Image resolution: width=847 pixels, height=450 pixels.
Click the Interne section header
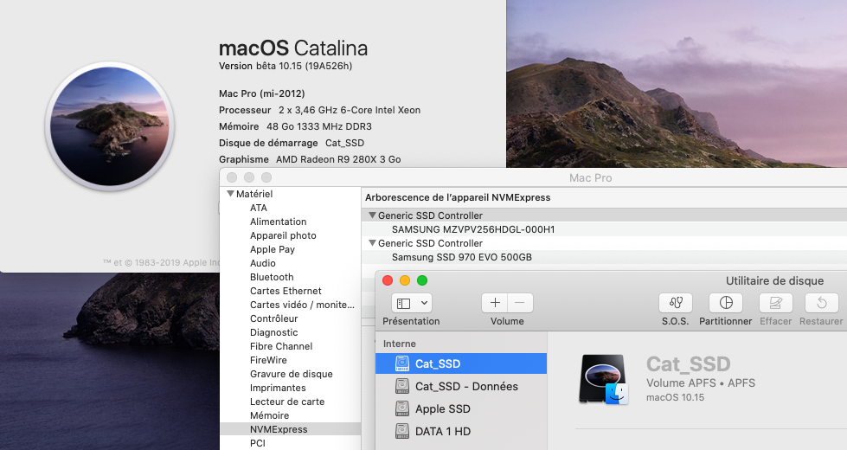pyautogui.click(x=399, y=344)
